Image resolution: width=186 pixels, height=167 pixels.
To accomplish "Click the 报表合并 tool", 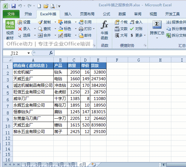I will coord(176,22).
